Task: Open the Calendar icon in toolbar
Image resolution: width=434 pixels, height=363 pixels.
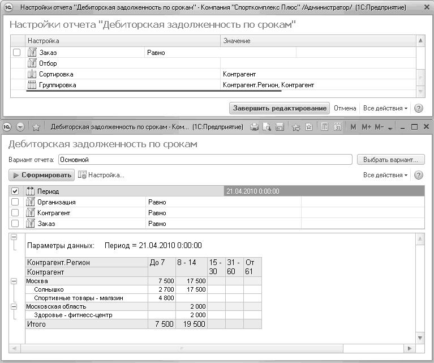Action: pyautogui.click(x=337, y=127)
